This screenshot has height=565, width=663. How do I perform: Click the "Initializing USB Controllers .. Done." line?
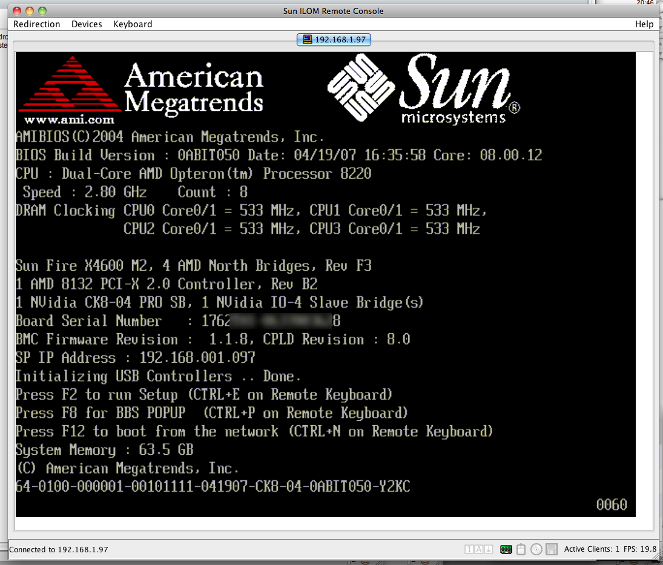pyautogui.click(x=158, y=376)
